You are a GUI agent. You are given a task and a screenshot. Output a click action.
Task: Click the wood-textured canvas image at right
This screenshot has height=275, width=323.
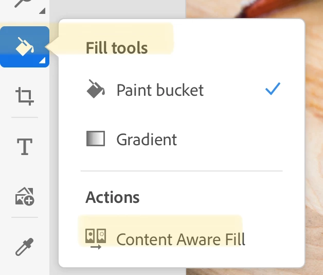point(314,144)
